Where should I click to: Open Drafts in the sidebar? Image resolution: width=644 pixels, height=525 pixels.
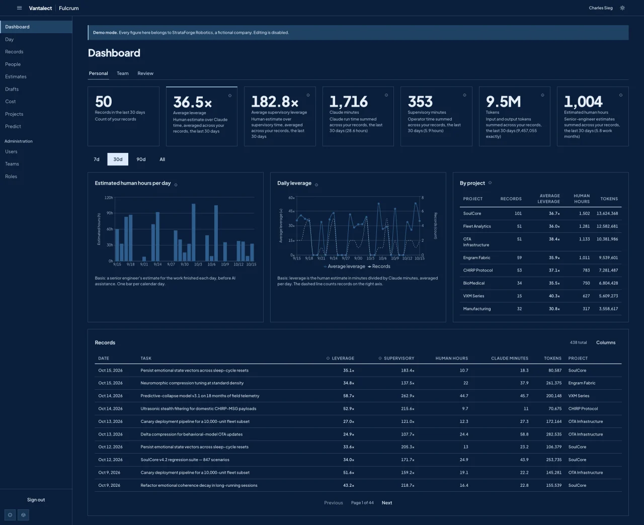(x=36, y=89)
